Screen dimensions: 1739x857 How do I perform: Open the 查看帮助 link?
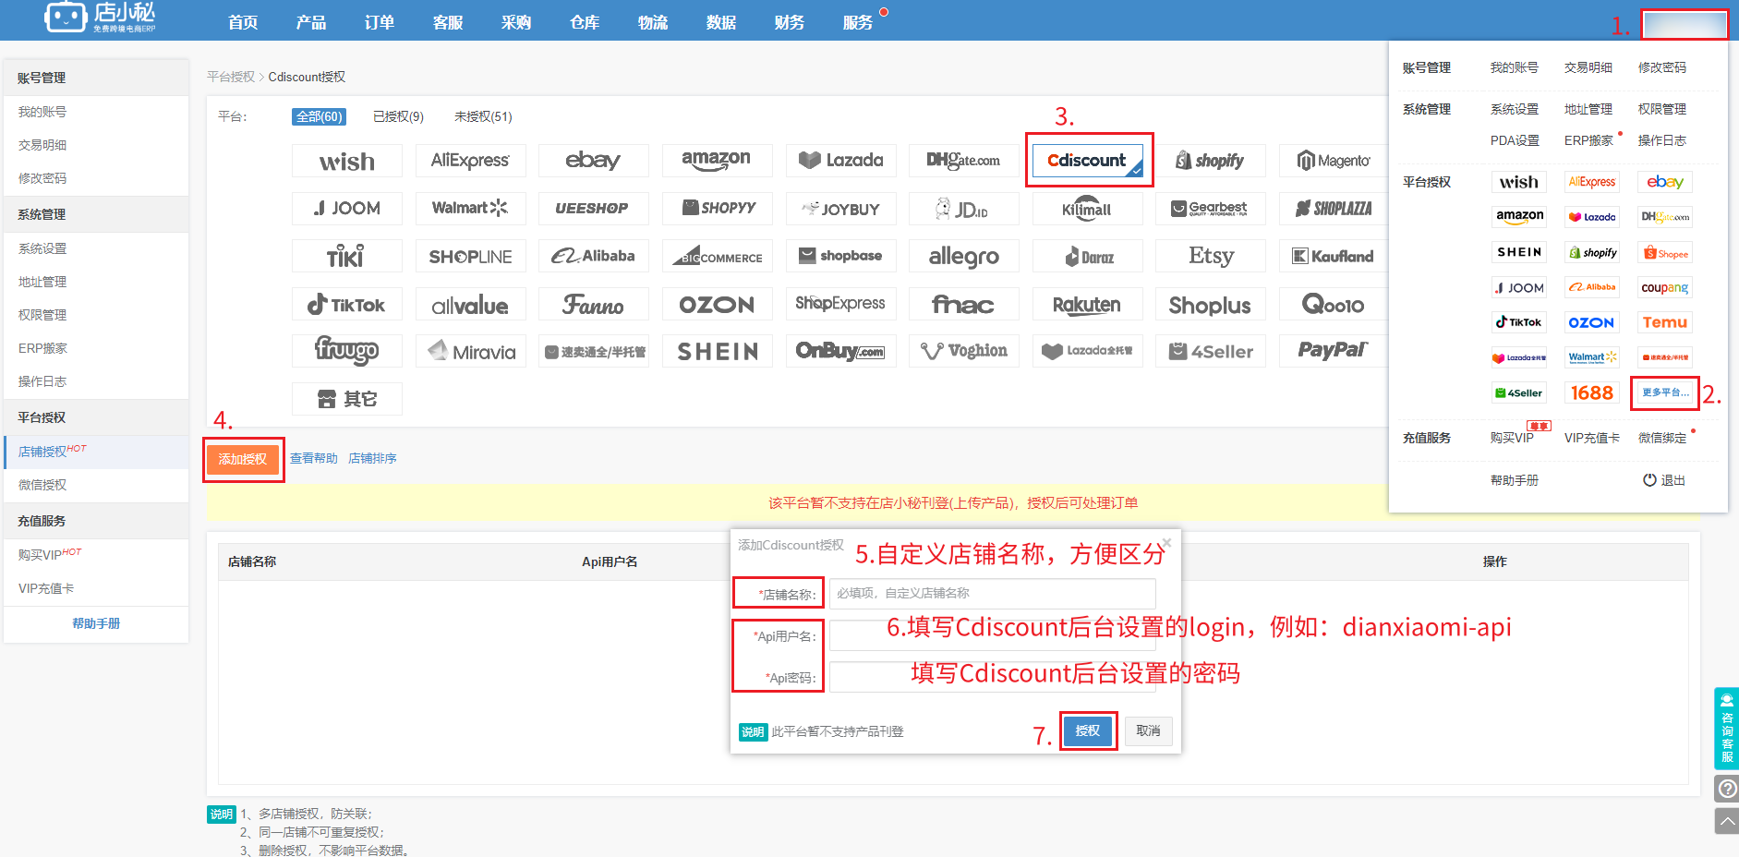click(x=314, y=458)
